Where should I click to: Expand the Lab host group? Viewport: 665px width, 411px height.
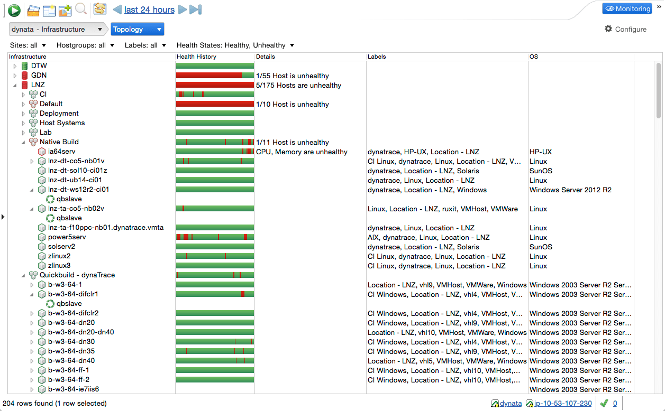click(x=23, y=133)
